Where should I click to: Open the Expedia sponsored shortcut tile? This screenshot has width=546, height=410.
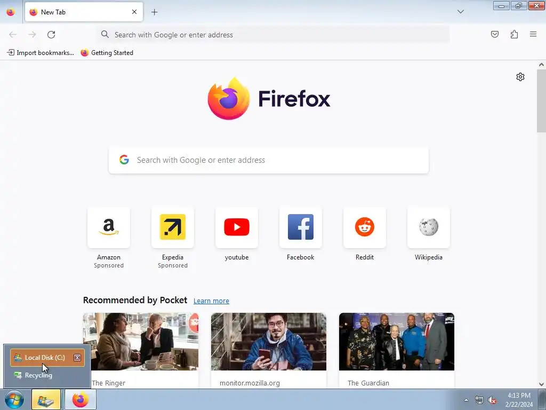point(173,227)
